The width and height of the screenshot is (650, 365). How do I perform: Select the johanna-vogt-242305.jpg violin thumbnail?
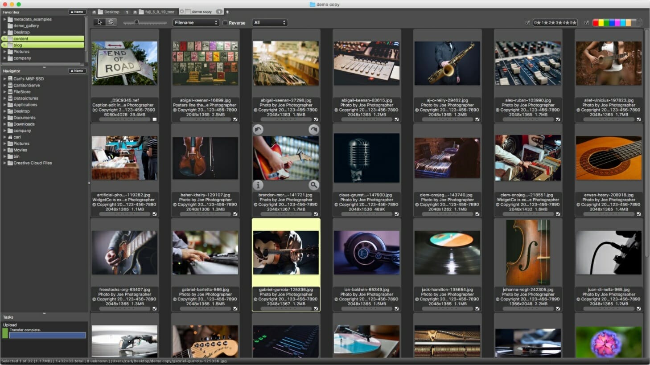[x=528, y=253]
